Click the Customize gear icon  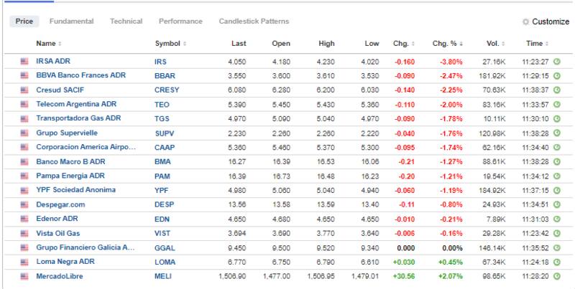click(x=525, y=22)
